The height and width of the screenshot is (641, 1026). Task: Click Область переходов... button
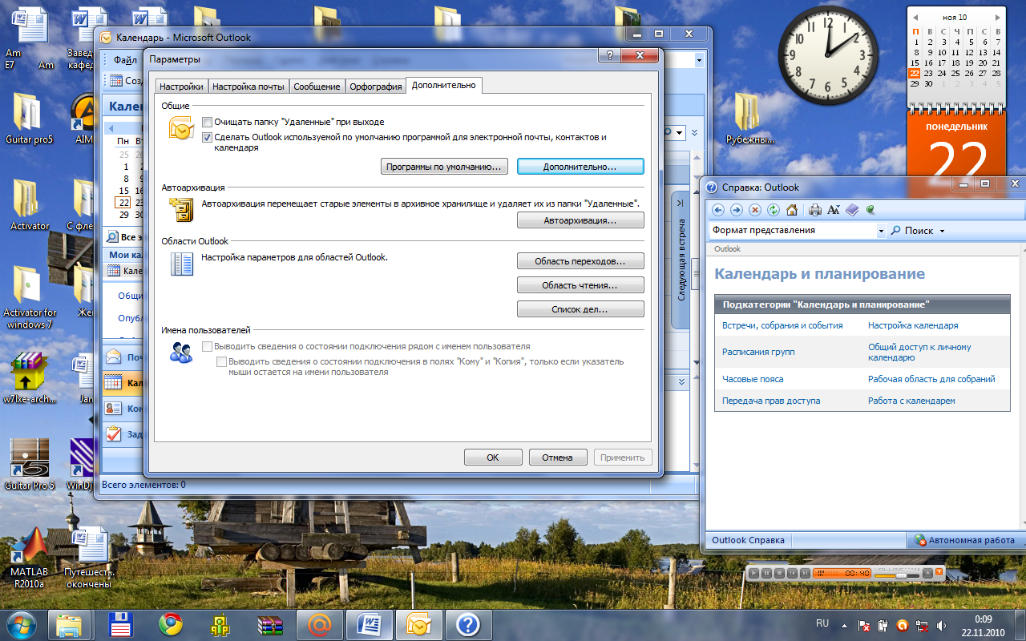(580, 261)
